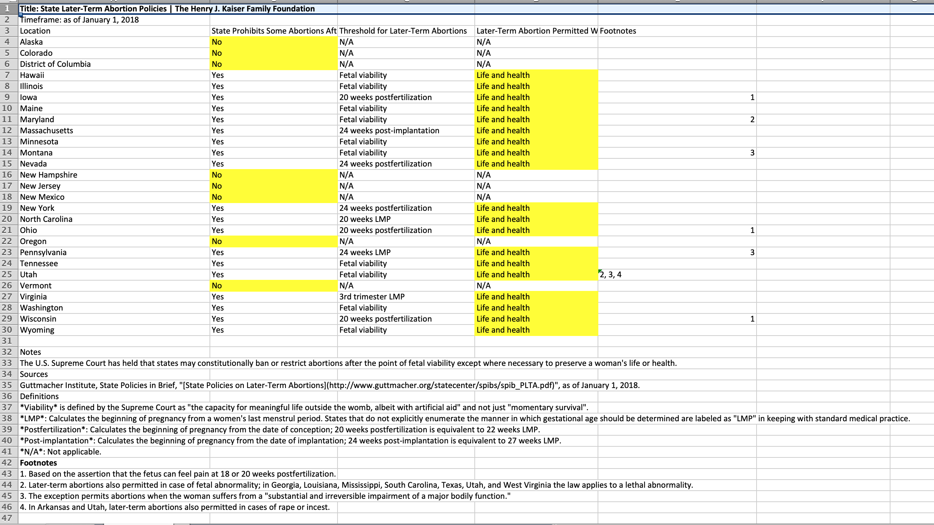Select the 'Footnotes' column header cell

(677, 31)
